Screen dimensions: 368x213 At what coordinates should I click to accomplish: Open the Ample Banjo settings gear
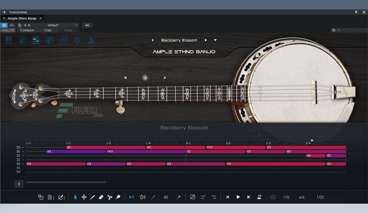[x=77, y=40]
